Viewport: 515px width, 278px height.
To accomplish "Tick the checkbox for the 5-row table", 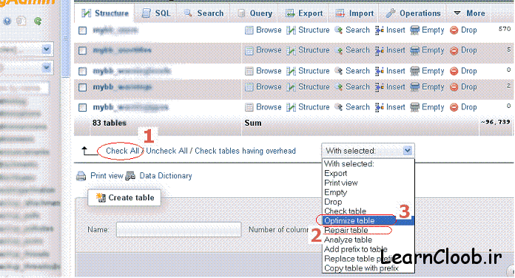I will [x=82, y=51].
